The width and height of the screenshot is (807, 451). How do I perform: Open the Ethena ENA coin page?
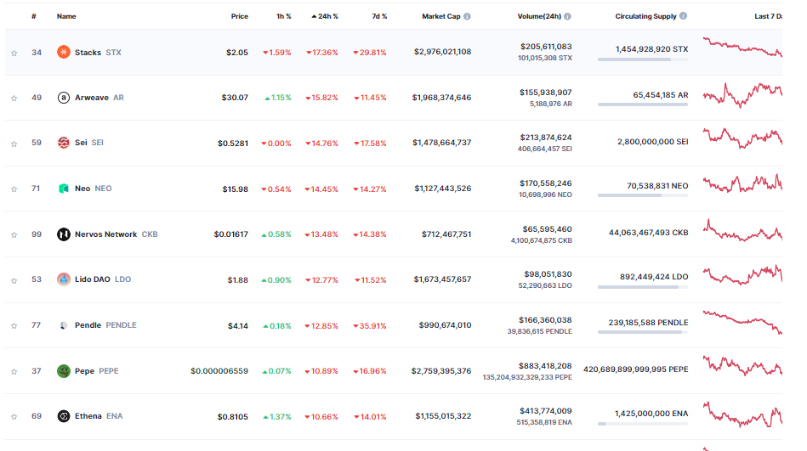(x=99, y=416)
